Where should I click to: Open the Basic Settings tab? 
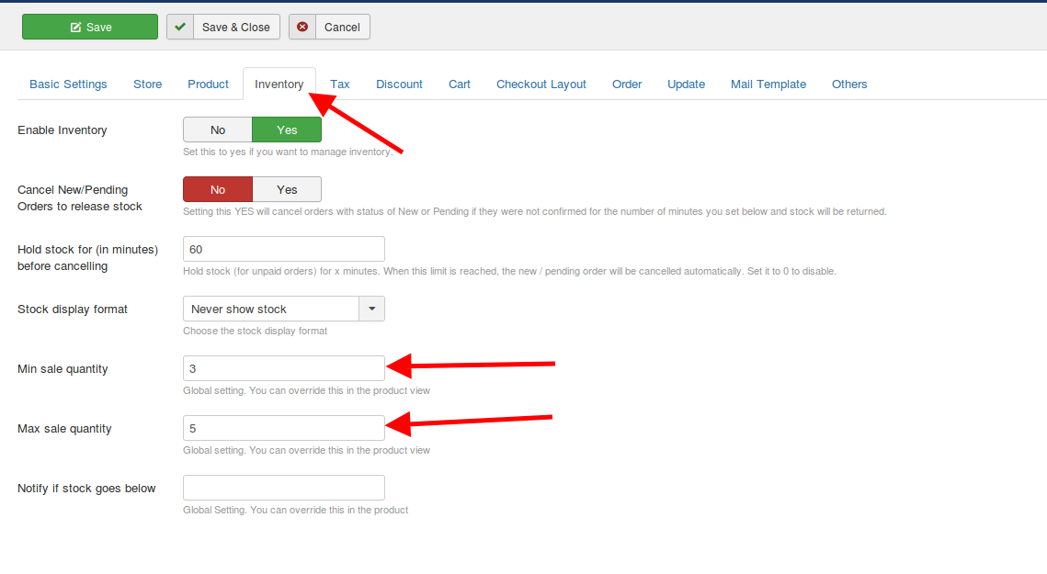[68, 84]
